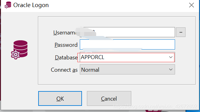Open the Normal connection mode combo box
This screenshot has width=200, height=112.
click(127, 70)
